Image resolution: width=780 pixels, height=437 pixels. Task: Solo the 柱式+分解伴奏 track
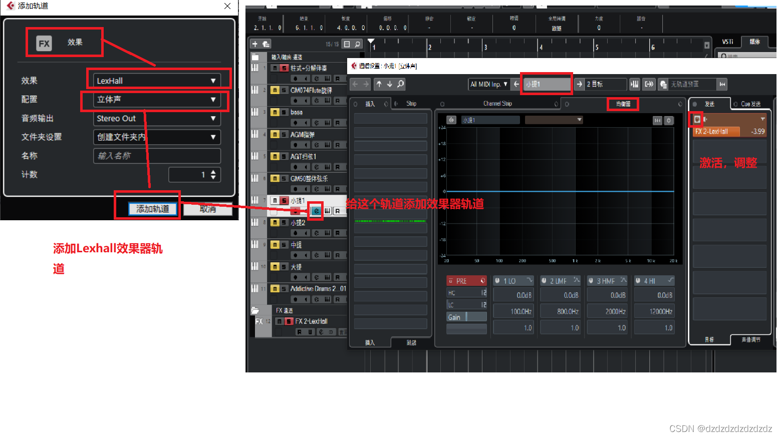(284, 68)
